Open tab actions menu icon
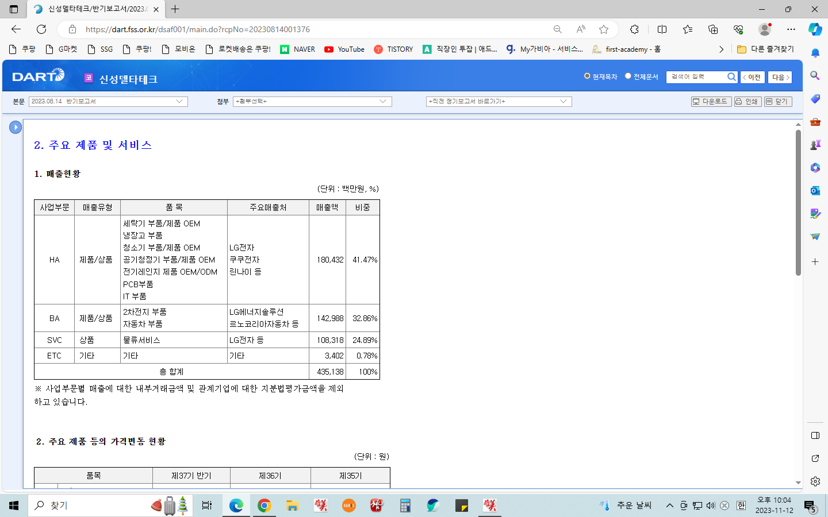828x517 pixels. click(14, 9)
